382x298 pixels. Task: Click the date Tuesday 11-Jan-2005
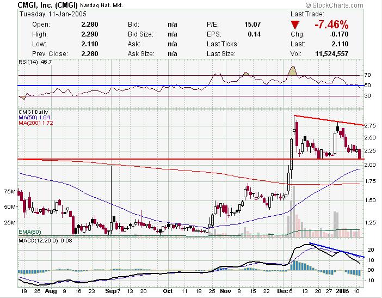coord(53,14)
